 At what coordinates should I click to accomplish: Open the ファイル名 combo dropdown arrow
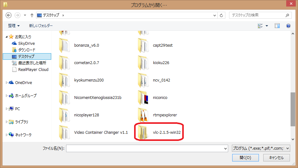225,148
